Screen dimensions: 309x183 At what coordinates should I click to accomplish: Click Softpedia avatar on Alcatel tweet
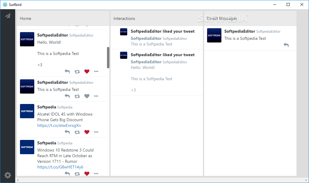[27, 111]
